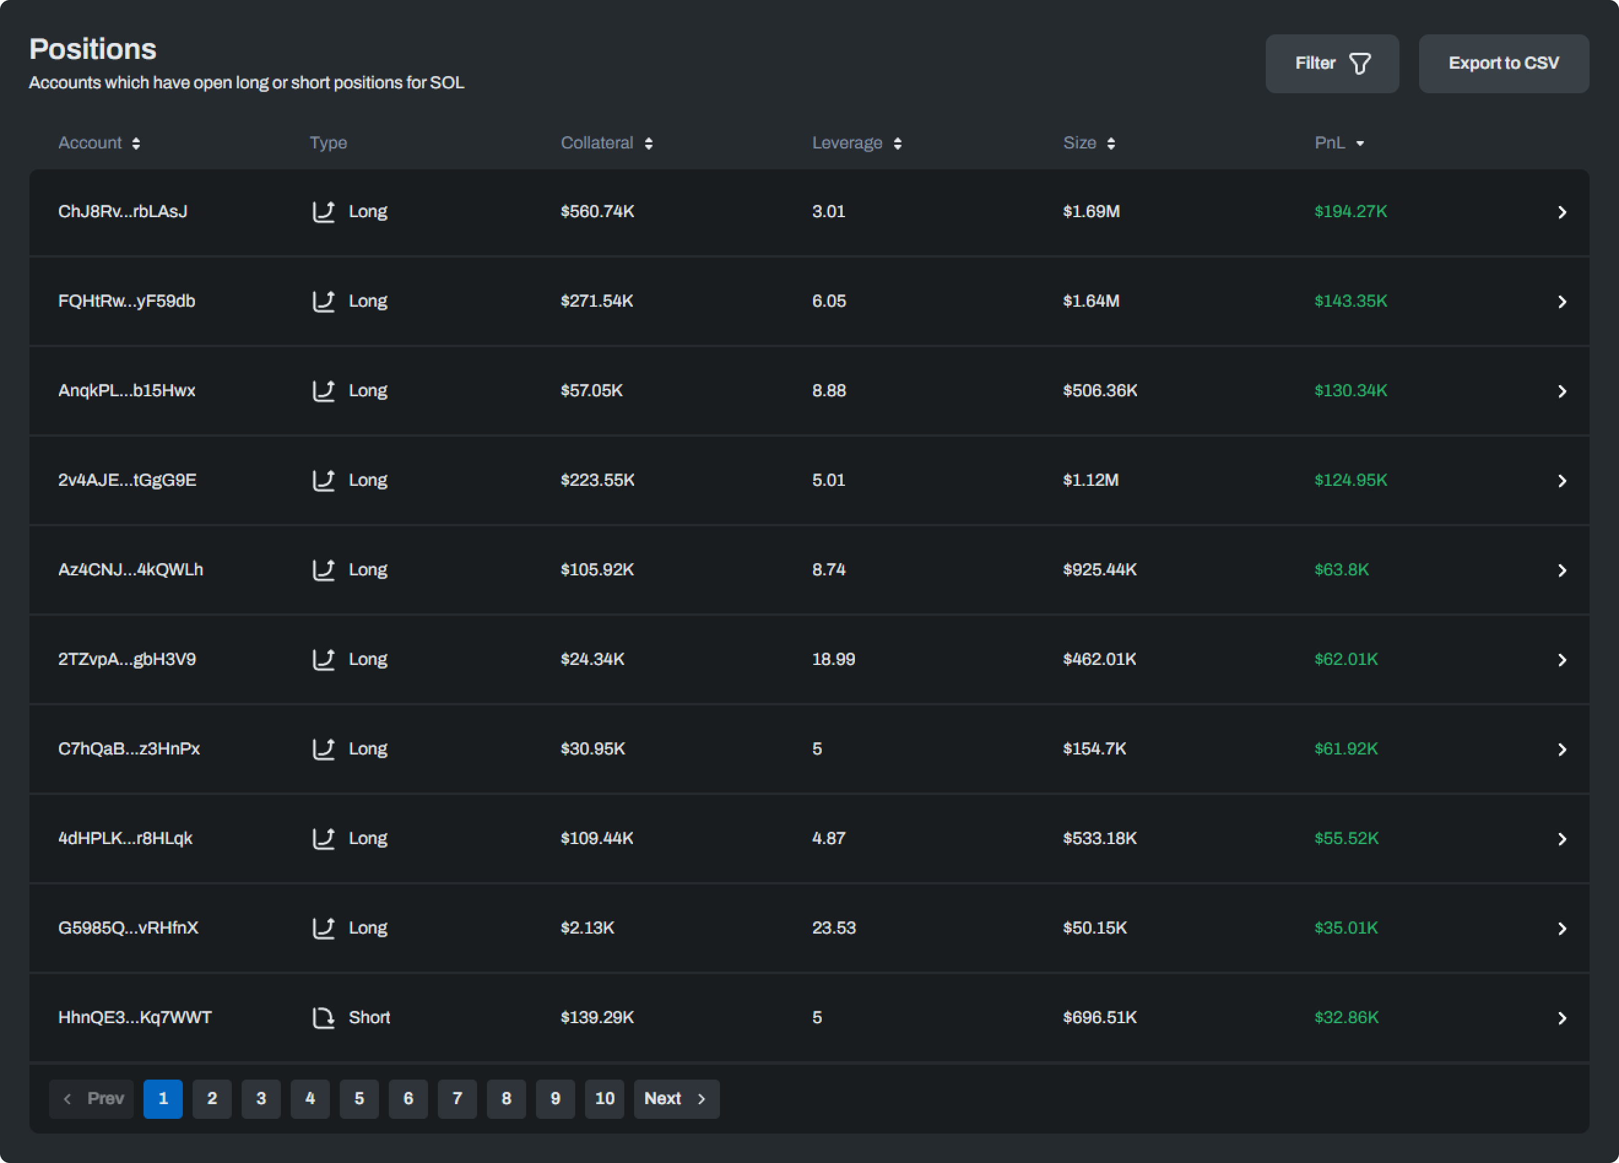Screen dimensions: 1619x1163
Task: Jump to page 8
Action: [x=506, y=1099]
